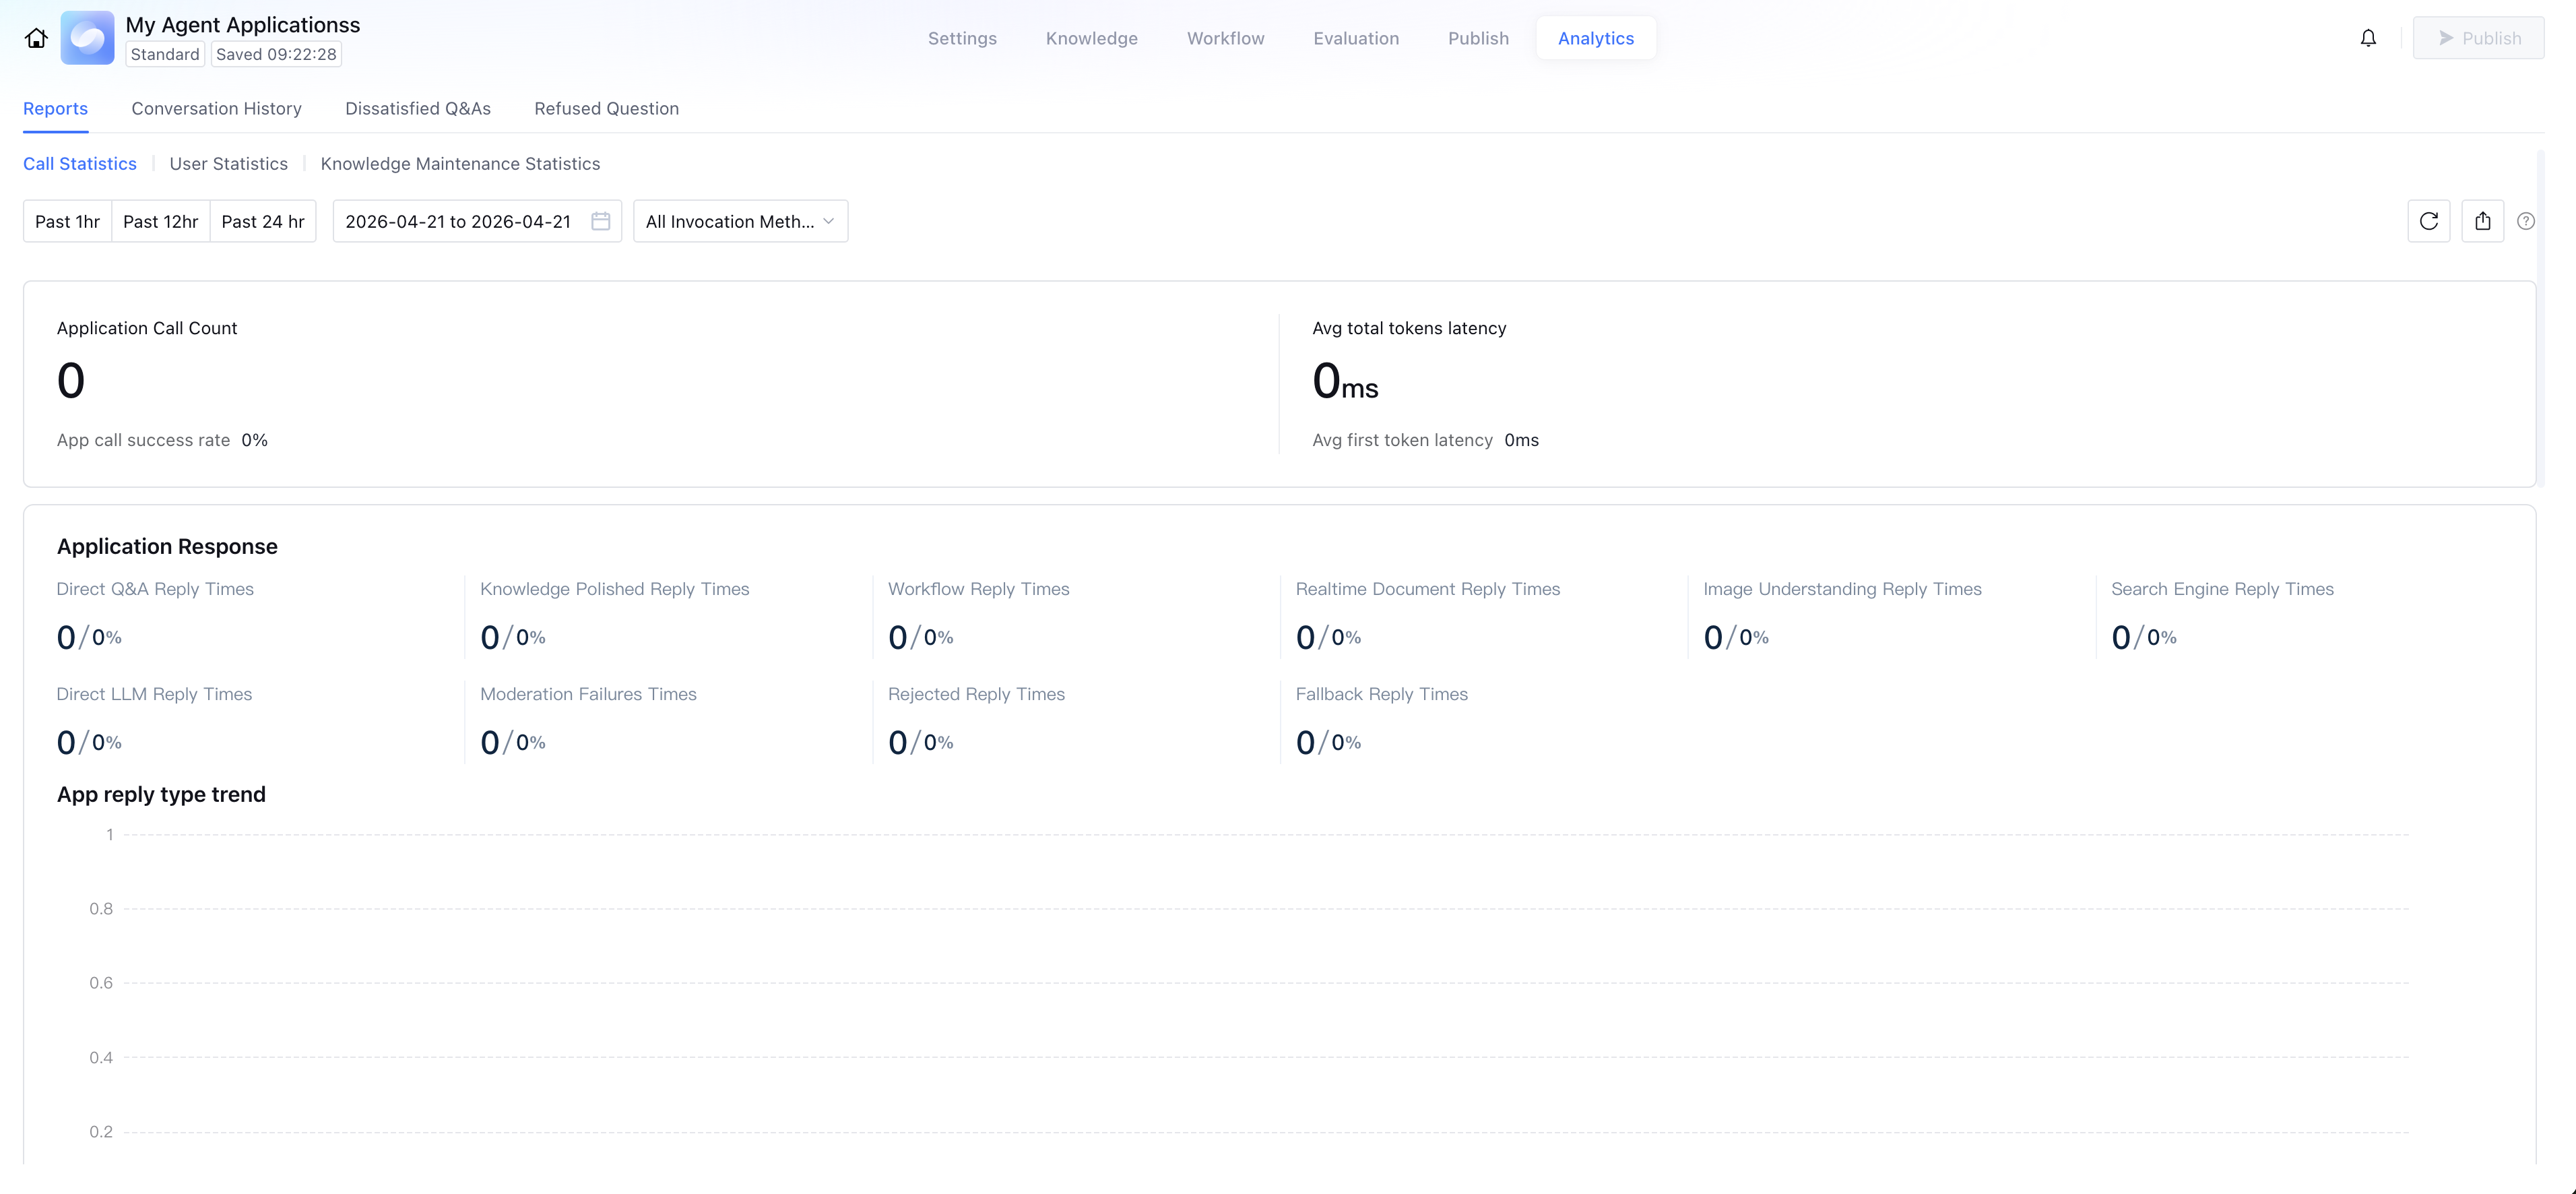
Task: Click the home icon
Action: coord(36,38)
